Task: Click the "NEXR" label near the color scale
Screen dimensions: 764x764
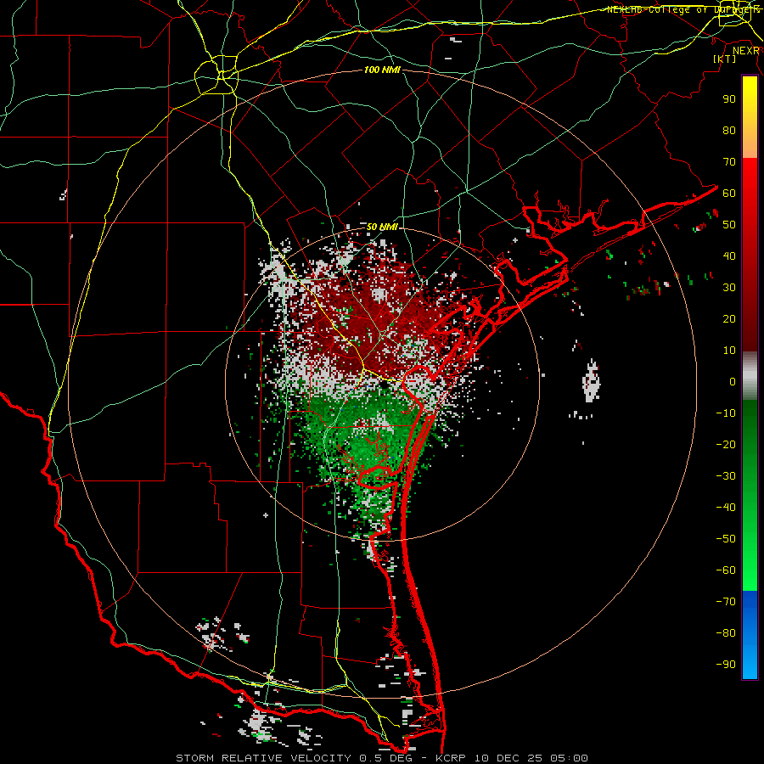Action: pyautogui.click(x=746, y=51)
